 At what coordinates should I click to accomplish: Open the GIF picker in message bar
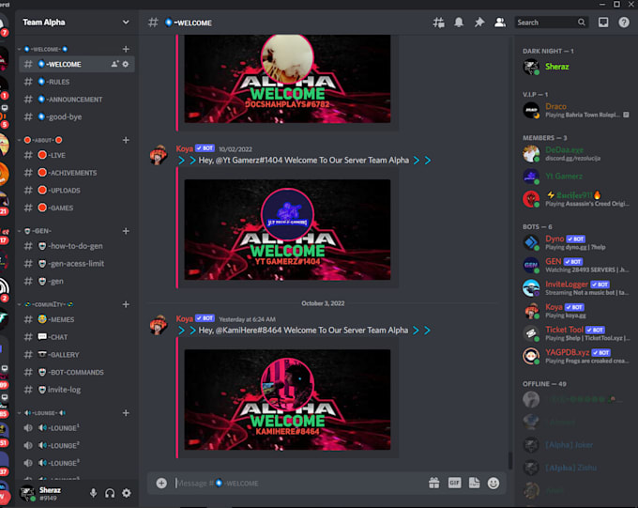point(454,483)
